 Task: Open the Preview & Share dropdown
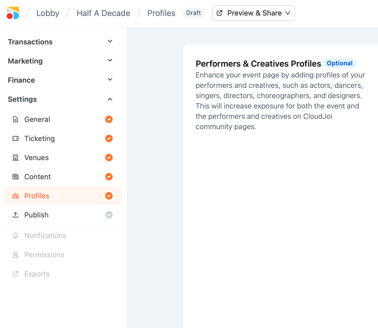tap(253, 13)
